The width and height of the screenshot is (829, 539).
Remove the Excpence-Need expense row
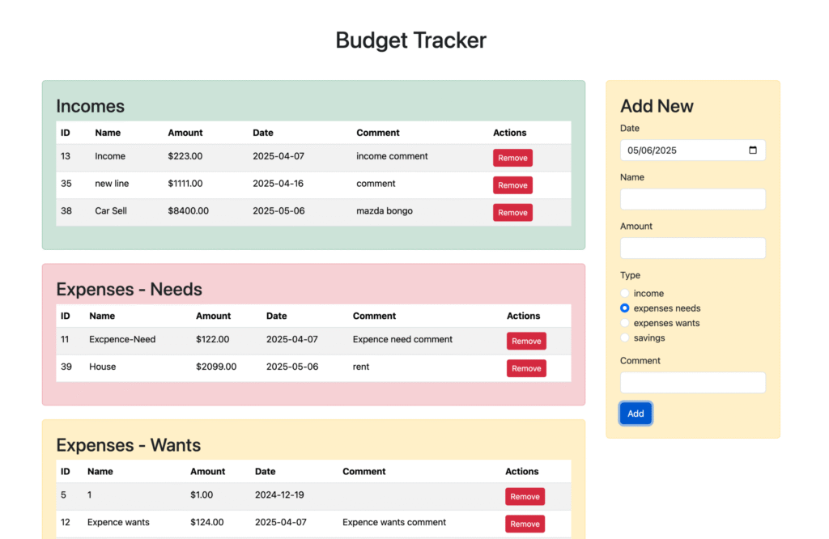click(526, 341)
